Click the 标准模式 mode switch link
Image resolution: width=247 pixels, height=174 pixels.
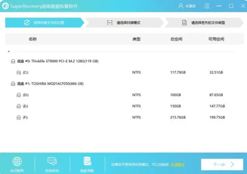coord(178,165)
